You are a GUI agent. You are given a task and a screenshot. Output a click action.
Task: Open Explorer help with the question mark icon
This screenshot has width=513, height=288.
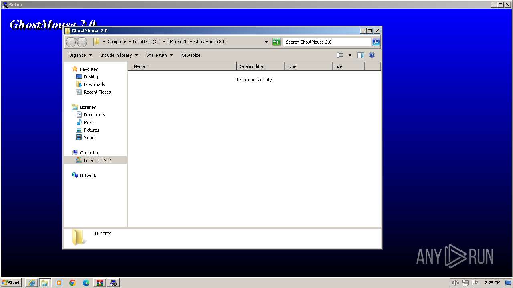(x=372, y=55)
